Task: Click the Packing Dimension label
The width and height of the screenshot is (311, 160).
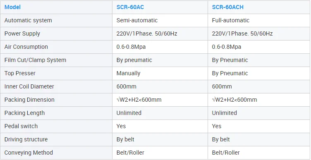Action: pos(29,100)
